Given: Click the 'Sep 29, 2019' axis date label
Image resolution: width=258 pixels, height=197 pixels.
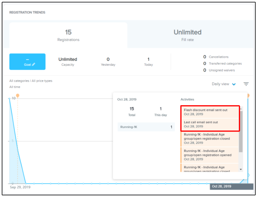Looking at the screenshot, I should tap(20, 187).
